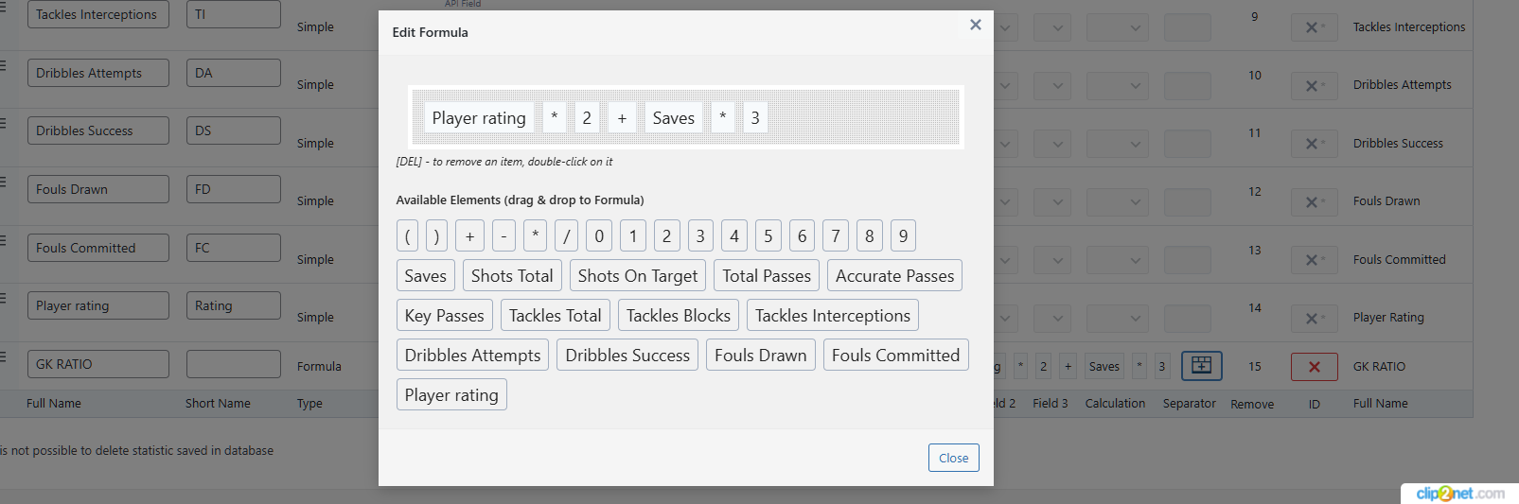The image size is (1519, 504).
Task: Click the remove icon for Dribbles Success row
Action: pyautogui.click(x=1314, y=144)
